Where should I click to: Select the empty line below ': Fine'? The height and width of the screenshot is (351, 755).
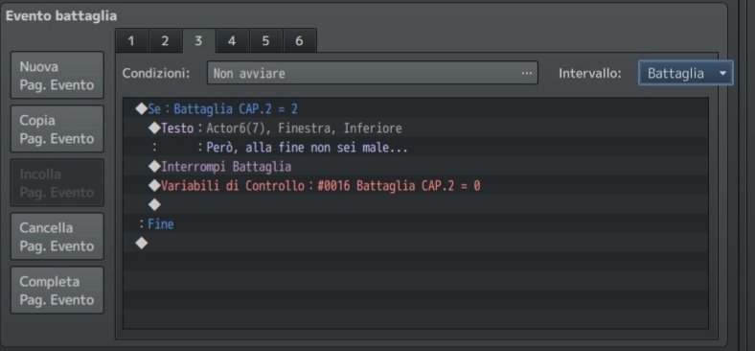click(416, 244)
